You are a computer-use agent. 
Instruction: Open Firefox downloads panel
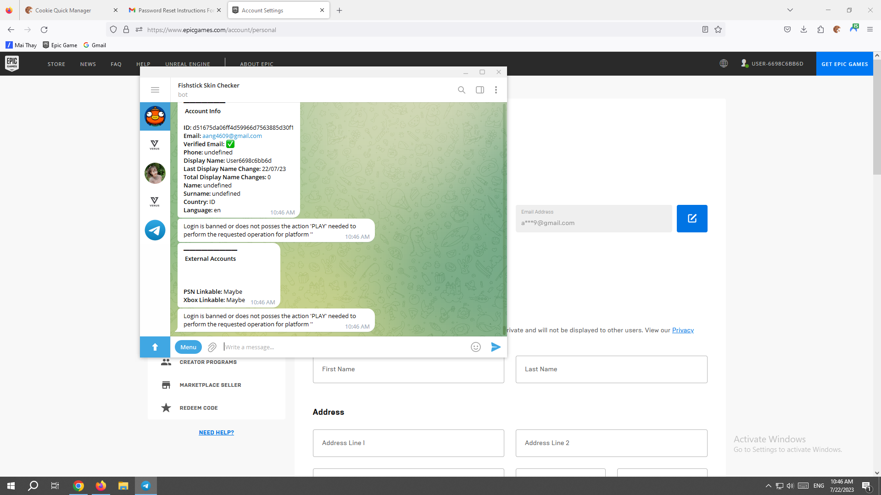point(804,30)
